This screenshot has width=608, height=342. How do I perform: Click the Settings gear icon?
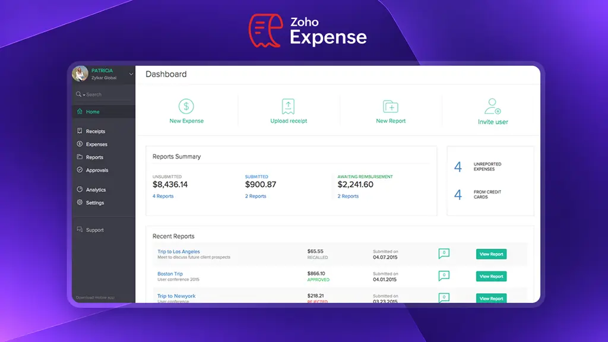[x=80, y=202]
